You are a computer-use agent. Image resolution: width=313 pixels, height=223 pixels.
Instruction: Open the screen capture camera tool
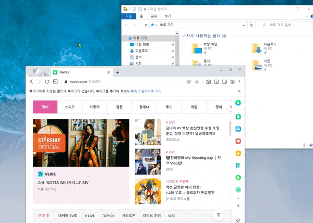(208, 82)
